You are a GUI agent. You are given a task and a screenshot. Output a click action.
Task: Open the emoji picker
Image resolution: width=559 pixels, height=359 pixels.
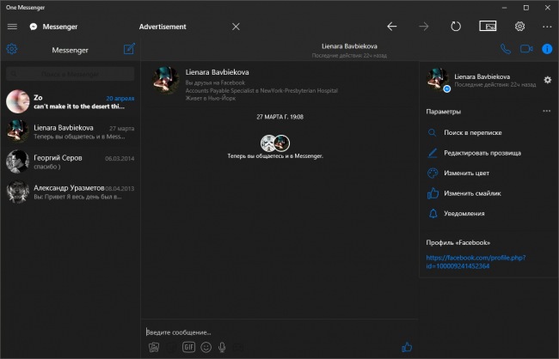(x=206, y=347)
